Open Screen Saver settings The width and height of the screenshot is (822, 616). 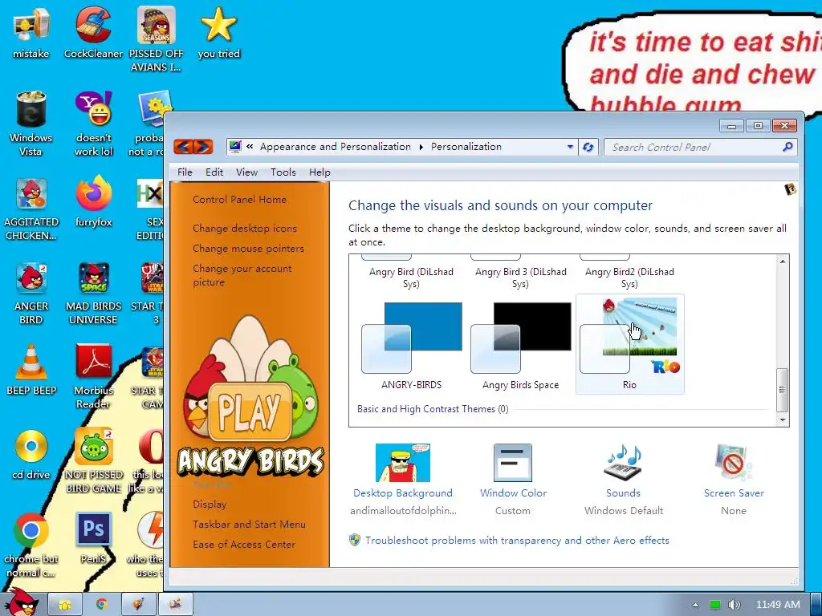point(734,479)
